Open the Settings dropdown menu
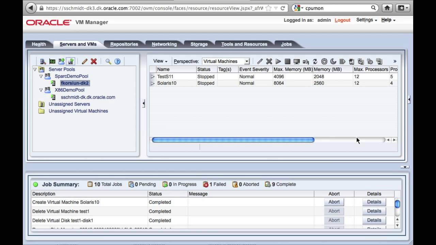The height and width of the screenshot is (245, 436). [x=367, y=20]
